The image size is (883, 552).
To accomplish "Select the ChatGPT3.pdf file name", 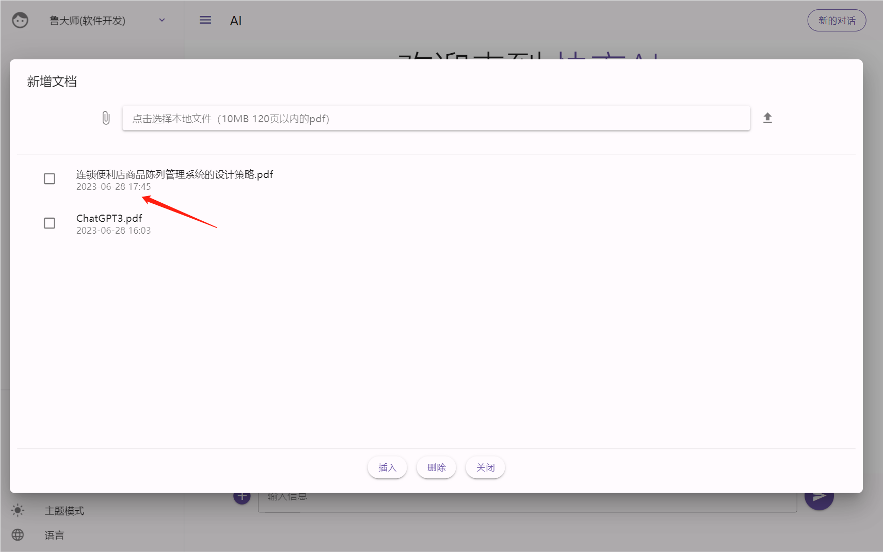I will point(109,218).
